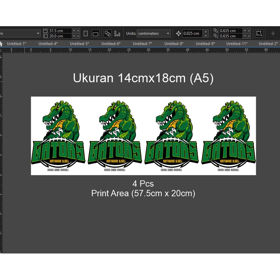
Task: Click the Current Page layout icon
Action: (117, 33)
